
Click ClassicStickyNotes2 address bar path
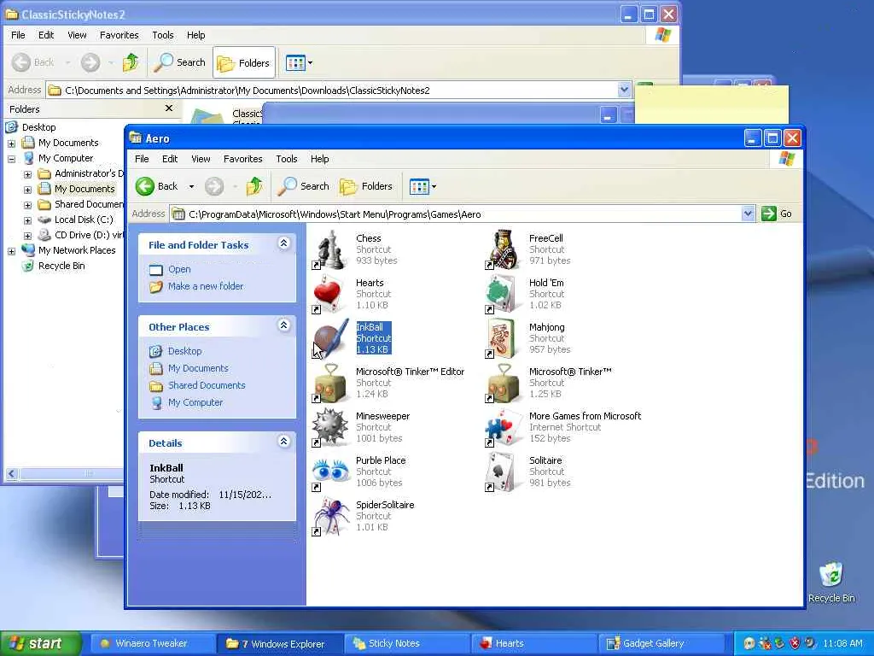point(247,91)
